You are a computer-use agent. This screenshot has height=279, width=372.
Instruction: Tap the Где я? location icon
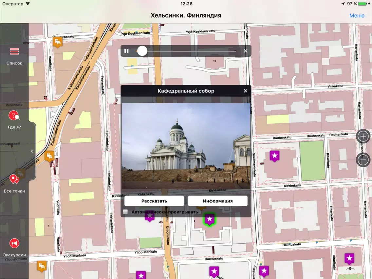14,116
